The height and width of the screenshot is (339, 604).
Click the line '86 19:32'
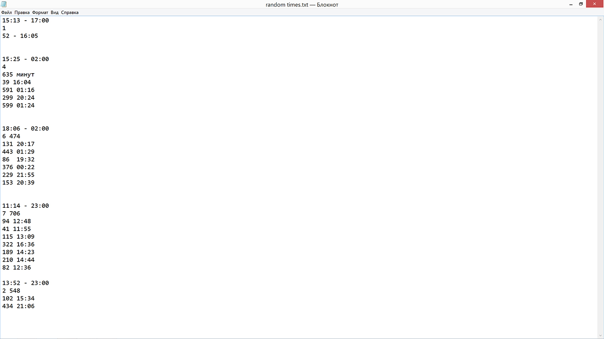(x=18, y=160)
